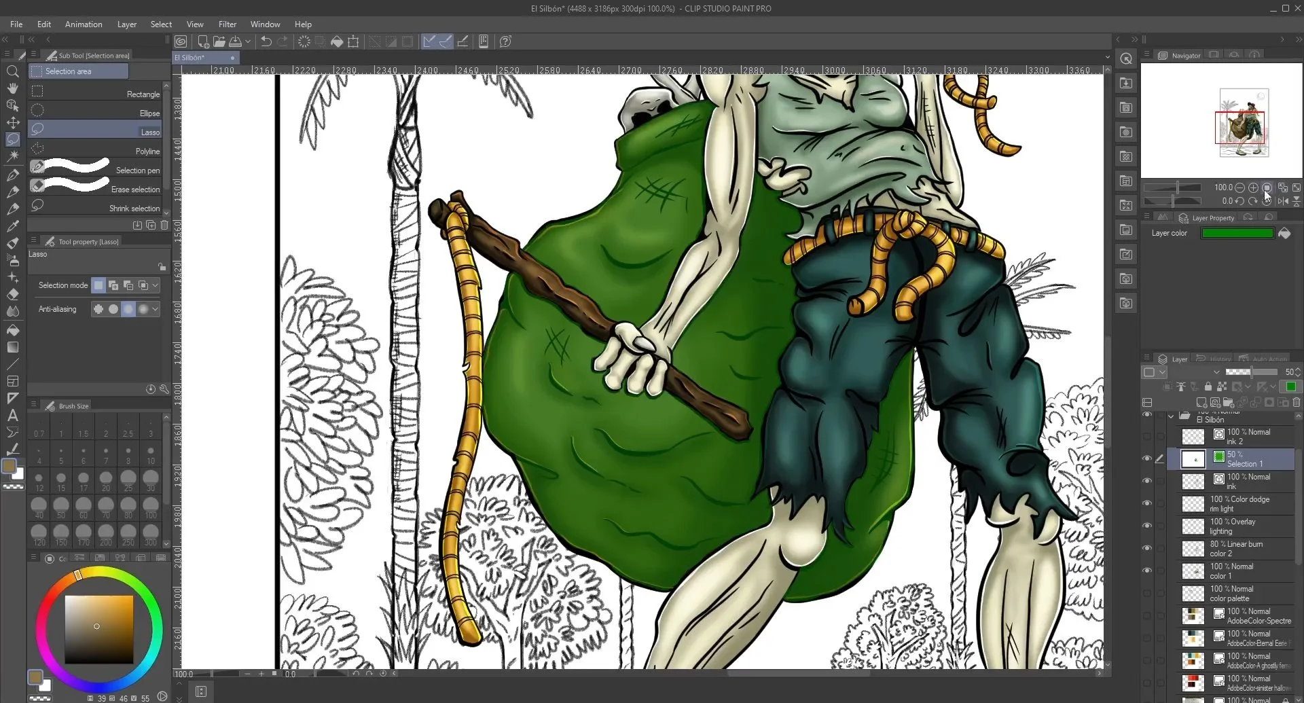
Task: Click New layer folder icon
Action: pos(1228,403)
